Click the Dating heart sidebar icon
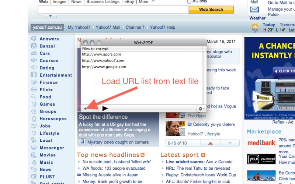This screenshot has width=295, height=184. [34, 67]
